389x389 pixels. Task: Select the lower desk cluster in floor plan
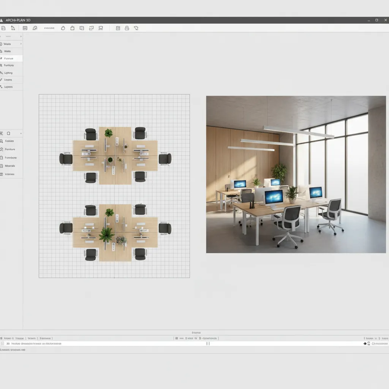[115, 233]
